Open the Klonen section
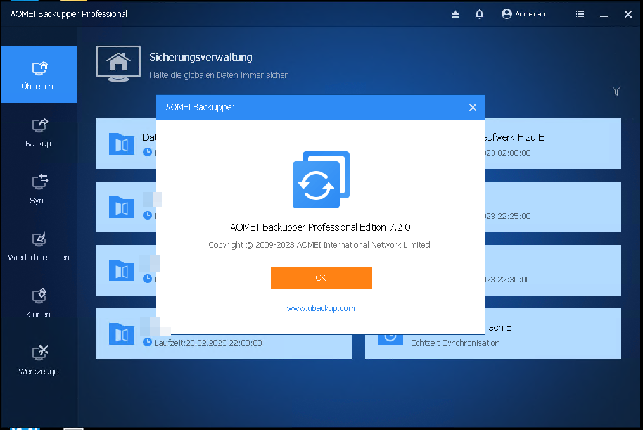The width and height of the screenshot is (643, 430). click(39, 303)
